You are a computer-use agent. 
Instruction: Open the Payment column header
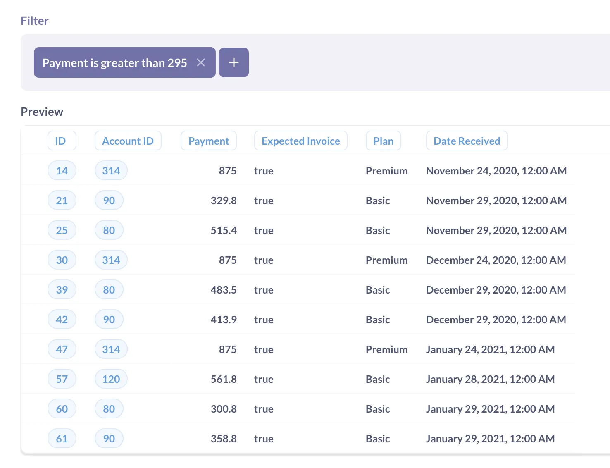[x=208, y=141]
